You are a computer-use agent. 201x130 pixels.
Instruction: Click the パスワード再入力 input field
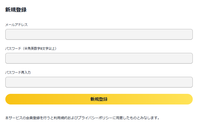click(x=99, y=82)
